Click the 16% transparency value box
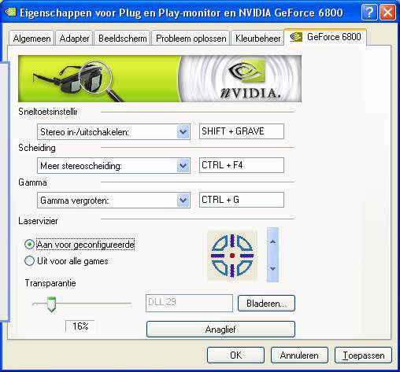The image size is (400, 372). pyautogui.click(x=80, y=326)
